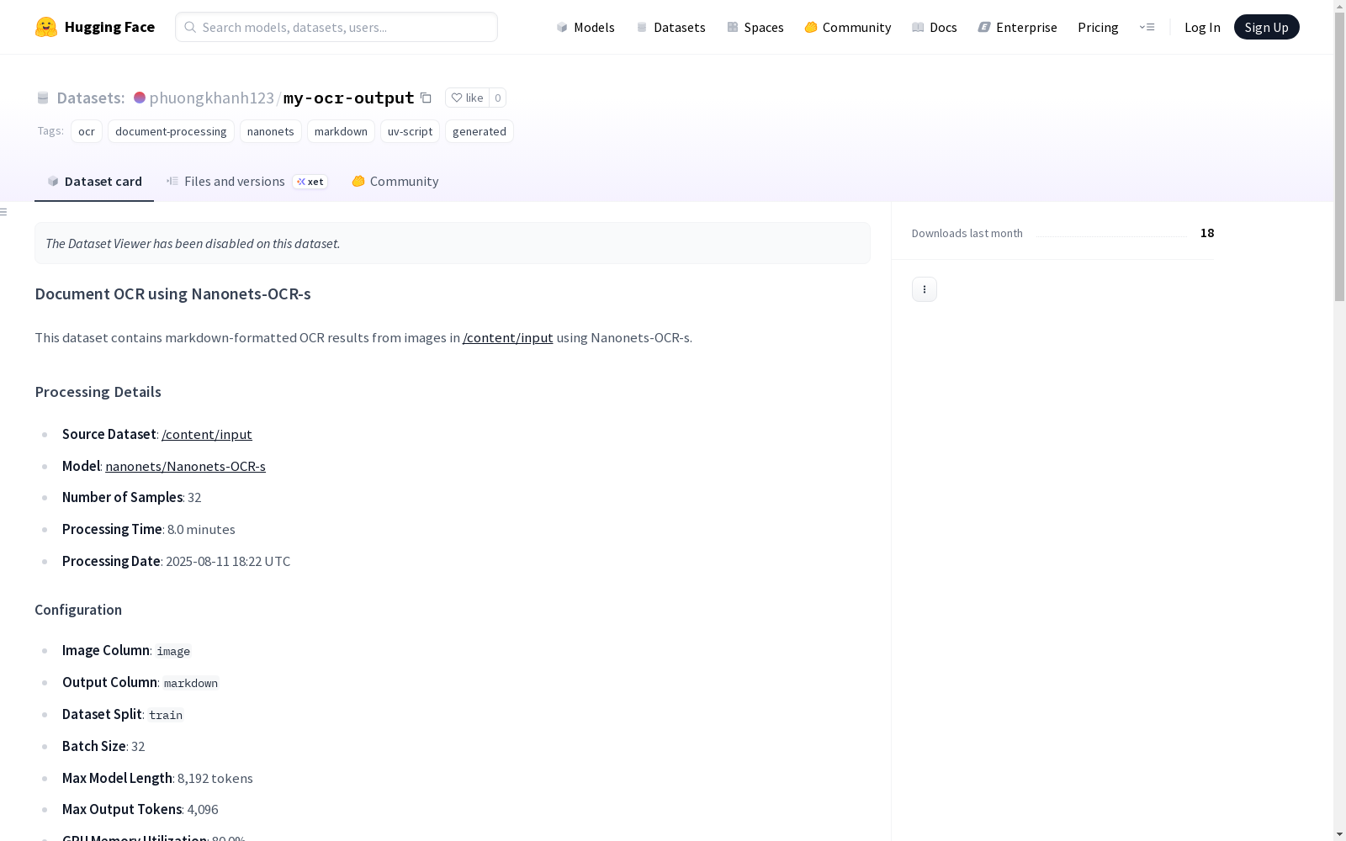Go to Community in the top navigation
The image size is (1346, 841).
click(x=848, y=27)
